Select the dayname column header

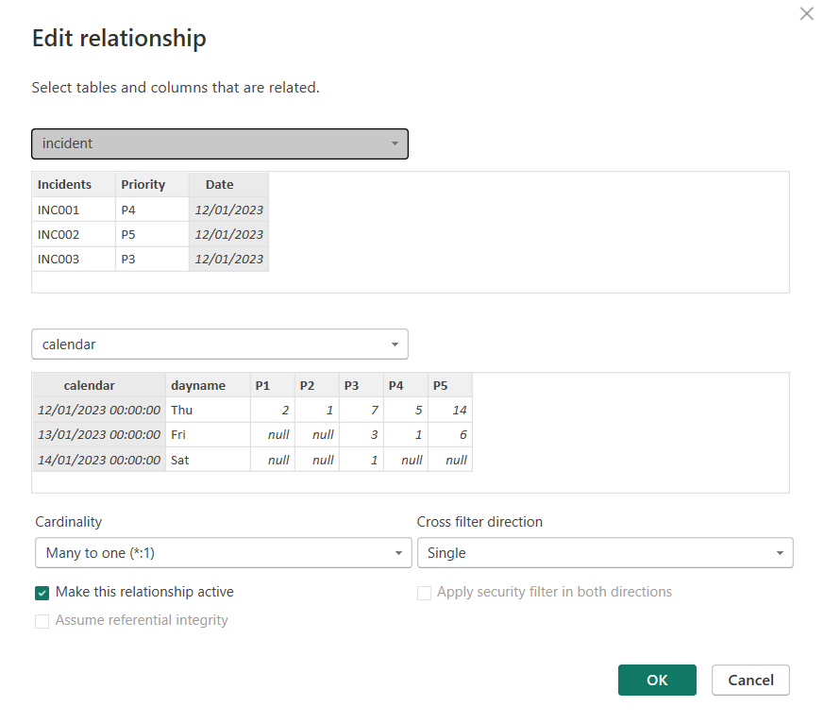coord(198,385)
